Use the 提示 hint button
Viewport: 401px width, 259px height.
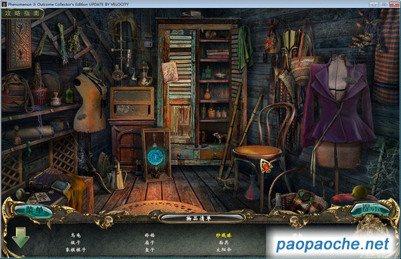(369, 209)
